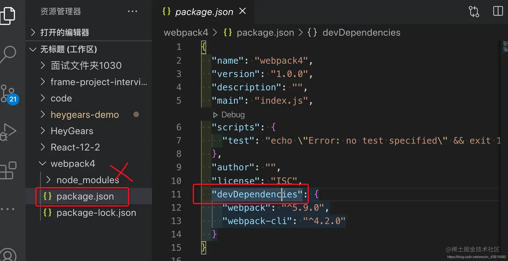Open the Search view in activity bar

8,54
